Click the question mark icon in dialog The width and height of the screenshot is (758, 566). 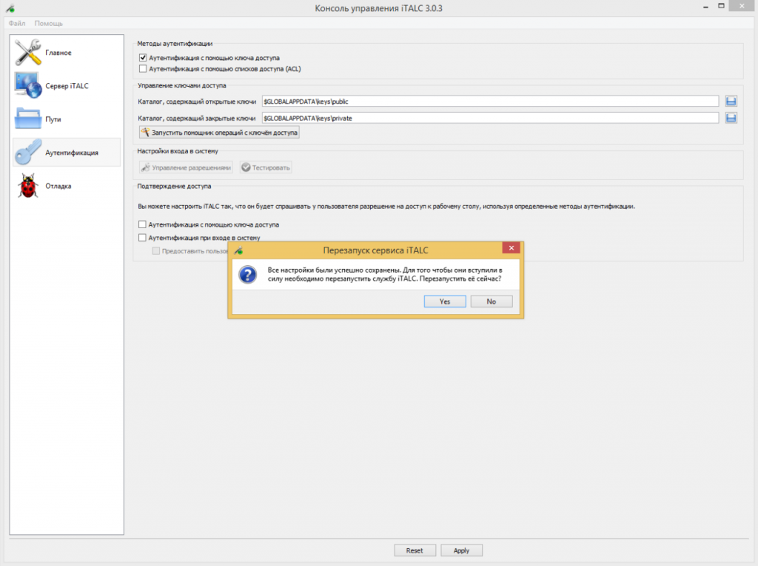[247, 275]
